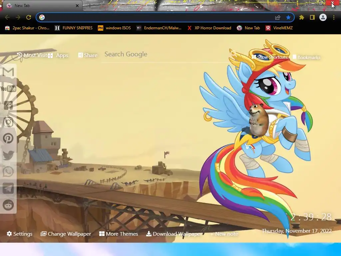The width and height of the screenshot is (341, 256).
Task: Click the Share button on the page
Action: click(x=88, y=55)
